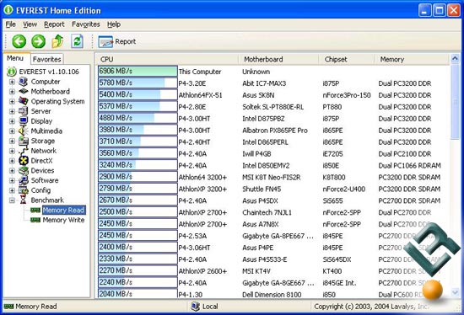Click the Athlon64 3200+ CPU entry
464x315 pixels.
click(202, 178)
